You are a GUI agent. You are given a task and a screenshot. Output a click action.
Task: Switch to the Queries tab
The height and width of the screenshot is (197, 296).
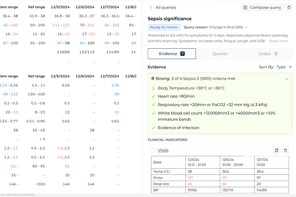[x=220, y=54]
